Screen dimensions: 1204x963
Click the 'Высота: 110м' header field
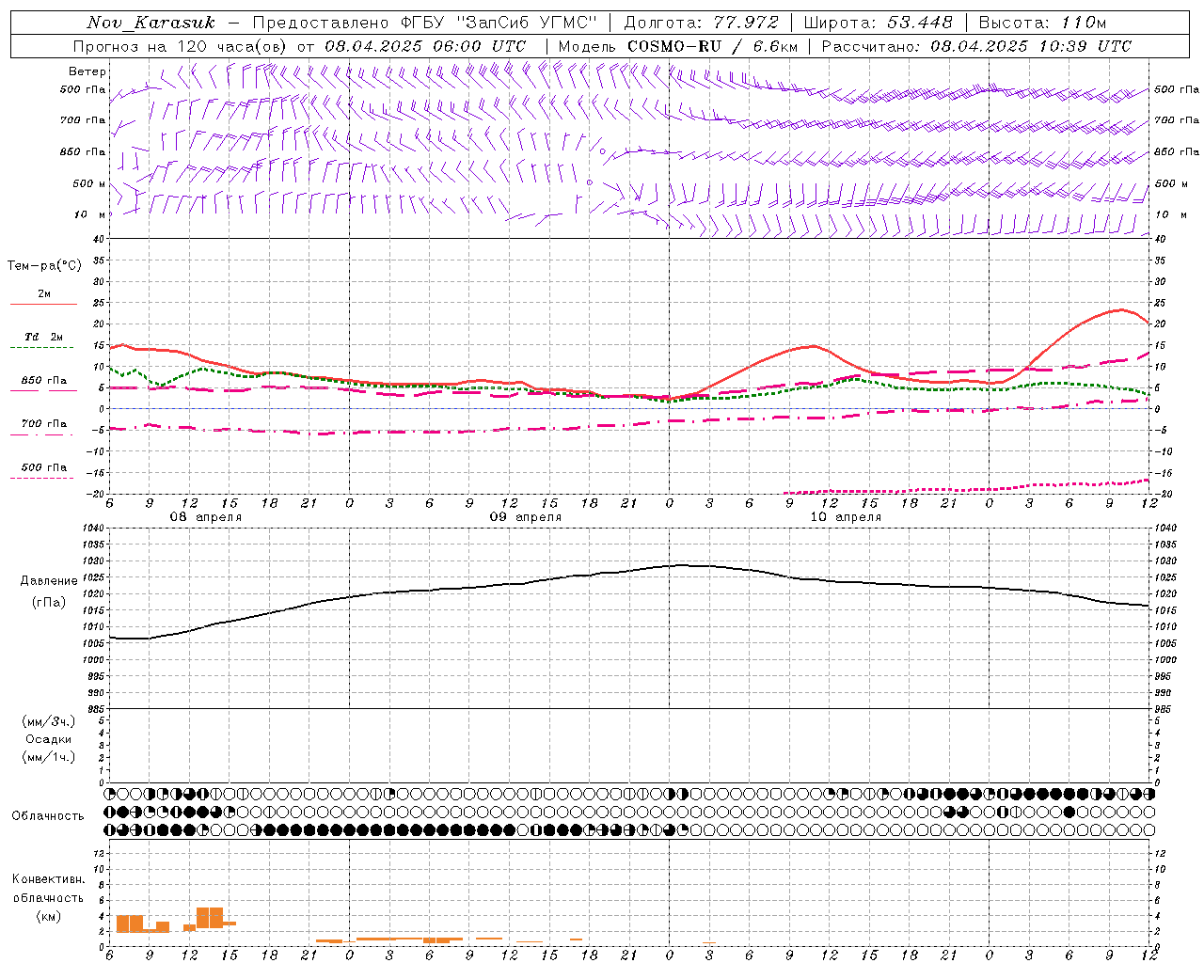1042,23
